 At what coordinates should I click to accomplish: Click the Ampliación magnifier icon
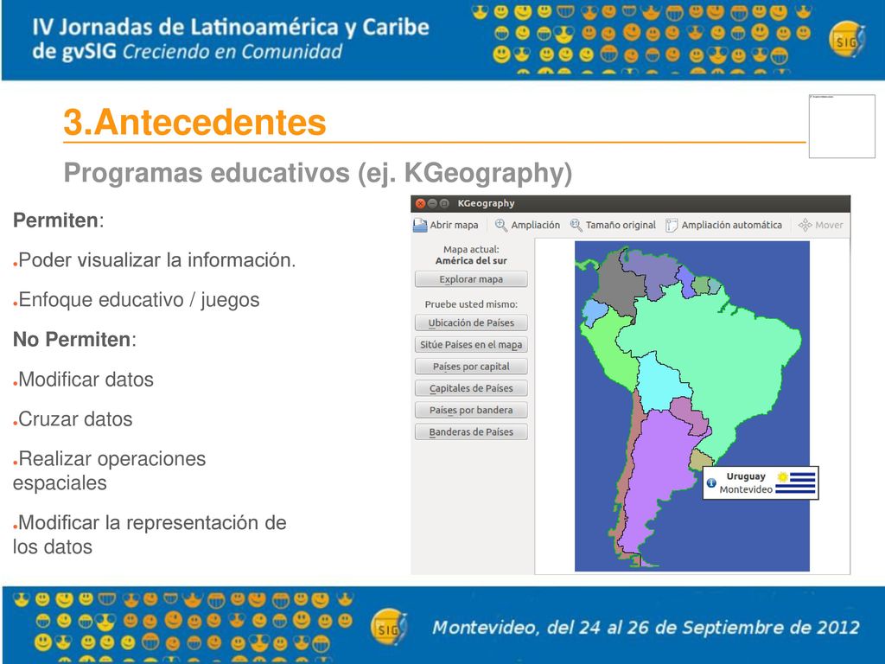[500, 225]
